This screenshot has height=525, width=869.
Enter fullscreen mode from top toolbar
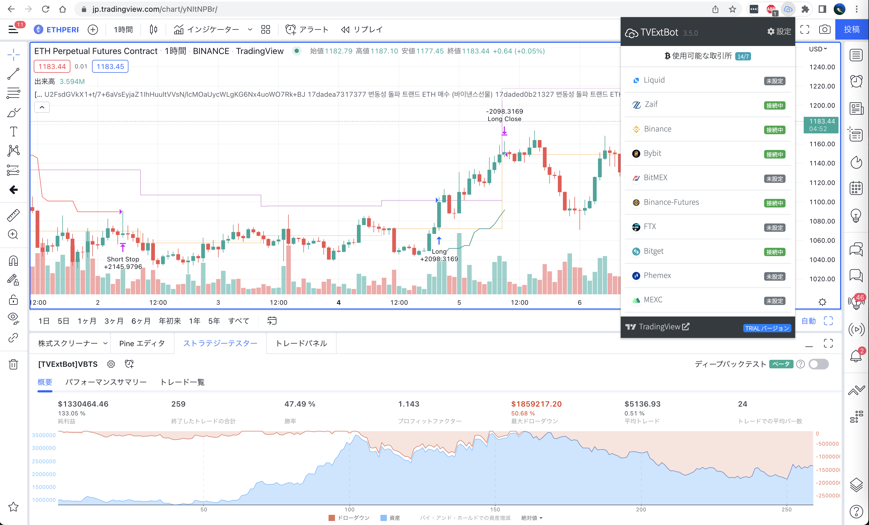click(805, 30)
